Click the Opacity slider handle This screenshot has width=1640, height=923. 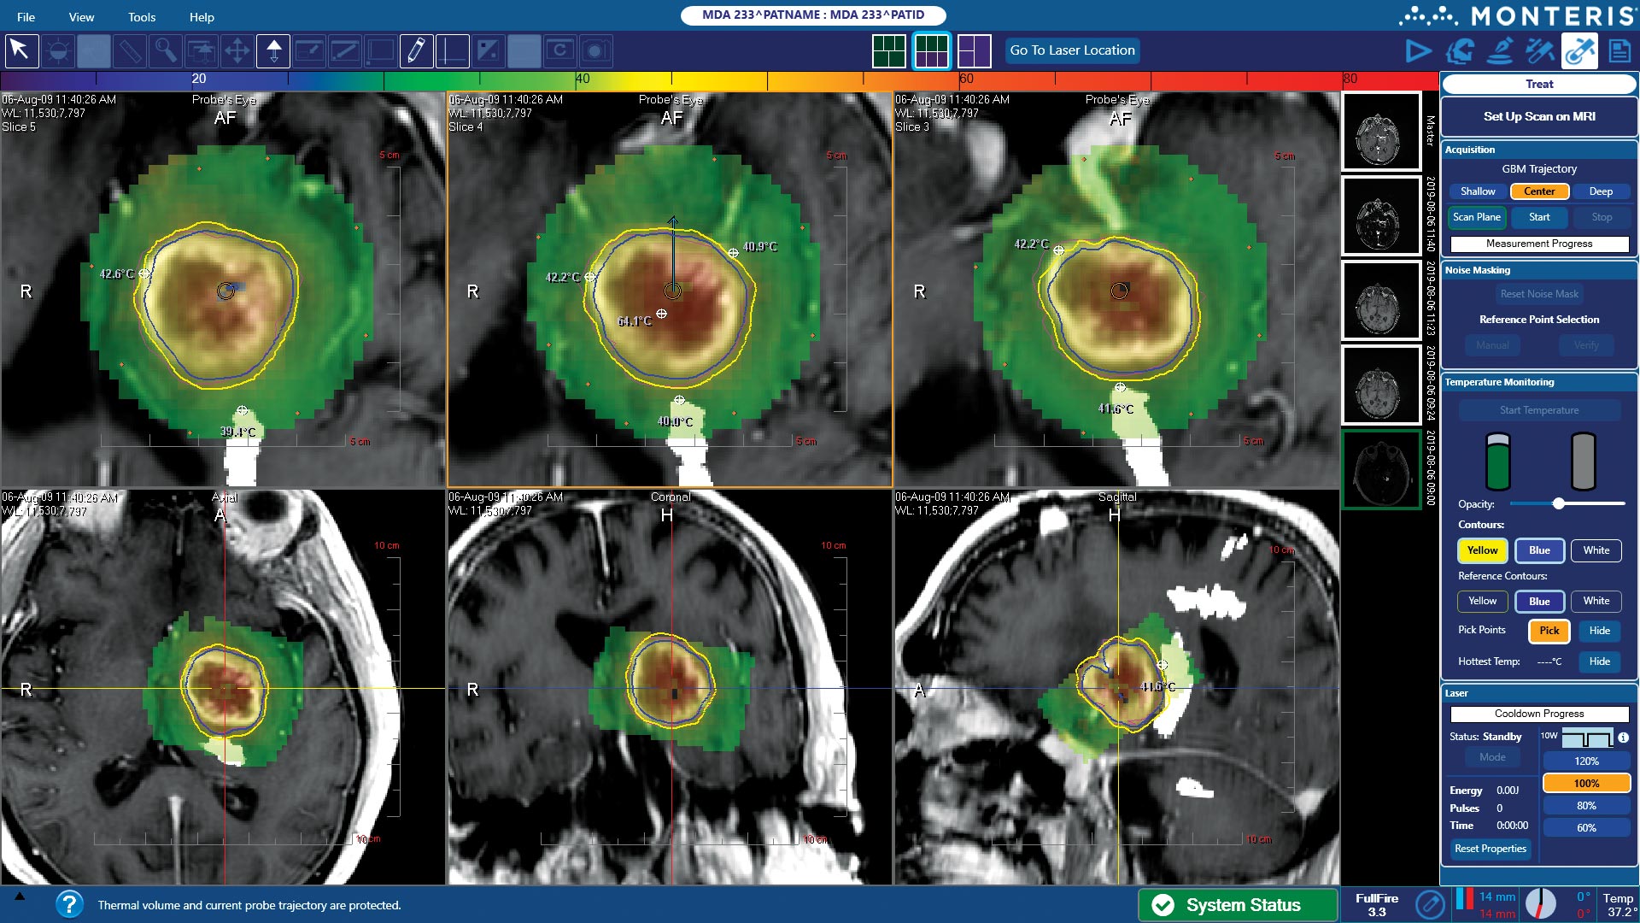tap(1558, 504)
